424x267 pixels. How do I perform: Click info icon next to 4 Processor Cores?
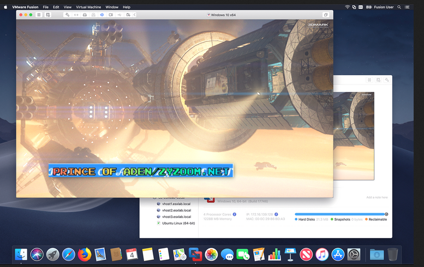[235, 214]
